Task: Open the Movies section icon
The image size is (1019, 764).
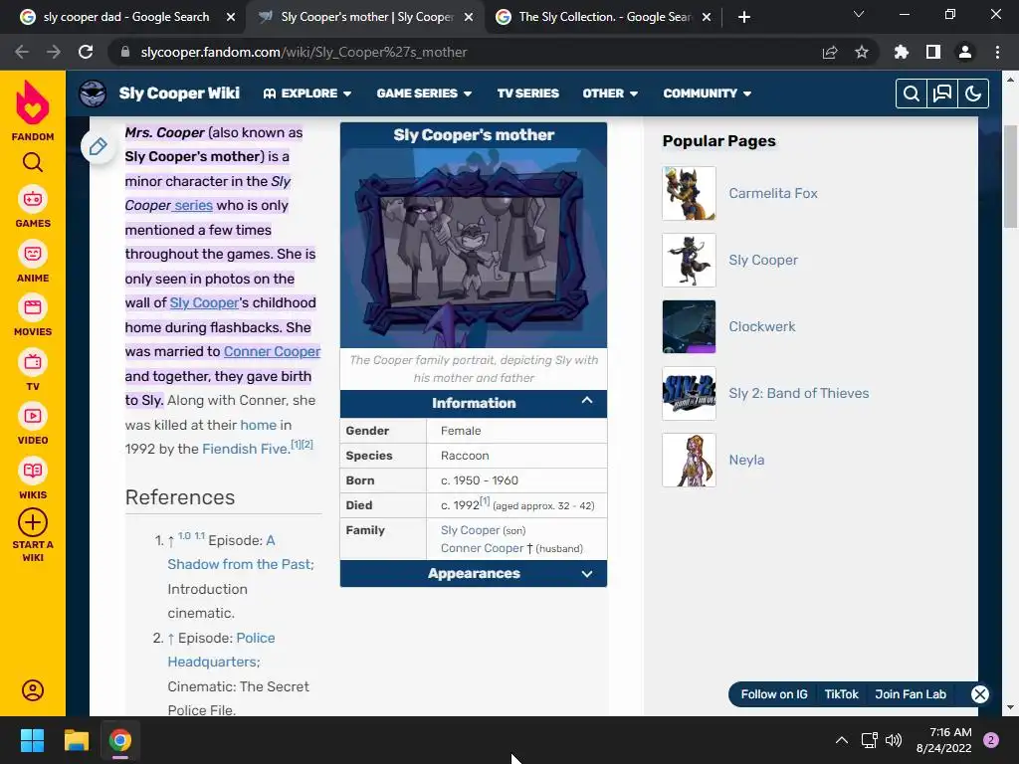Action: 33,307
